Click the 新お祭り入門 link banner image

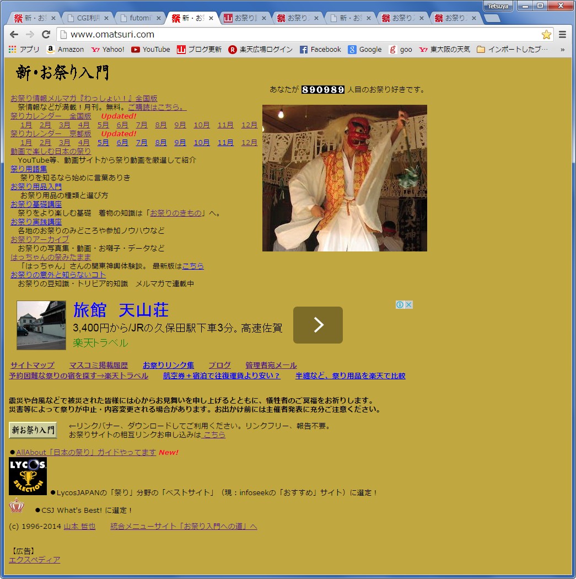click(33, 430)
